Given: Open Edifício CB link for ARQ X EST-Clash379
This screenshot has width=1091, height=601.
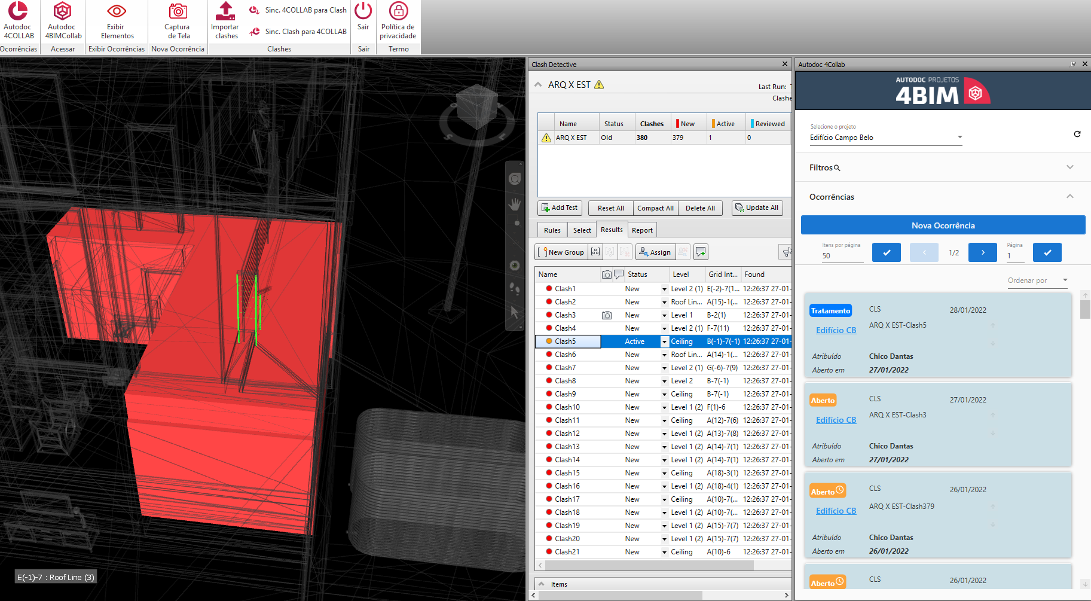Looking at the screenshot, I should pyautogui.click(x=836, y=511).
